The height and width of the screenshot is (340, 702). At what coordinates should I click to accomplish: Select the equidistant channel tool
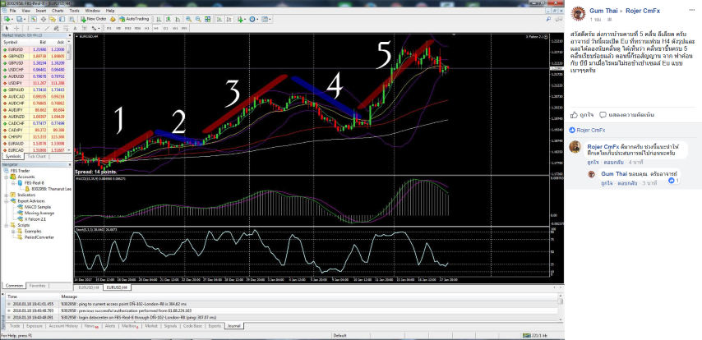tap(56, 28)
